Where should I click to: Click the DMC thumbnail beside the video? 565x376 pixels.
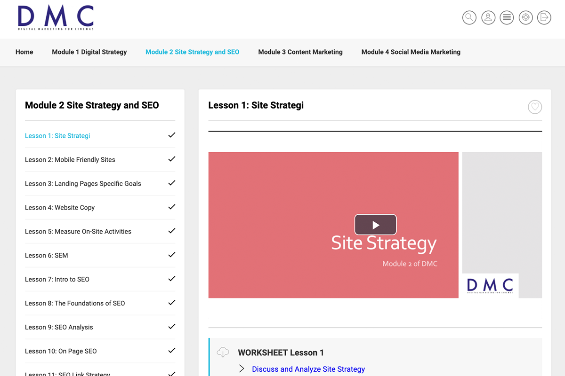490,285
